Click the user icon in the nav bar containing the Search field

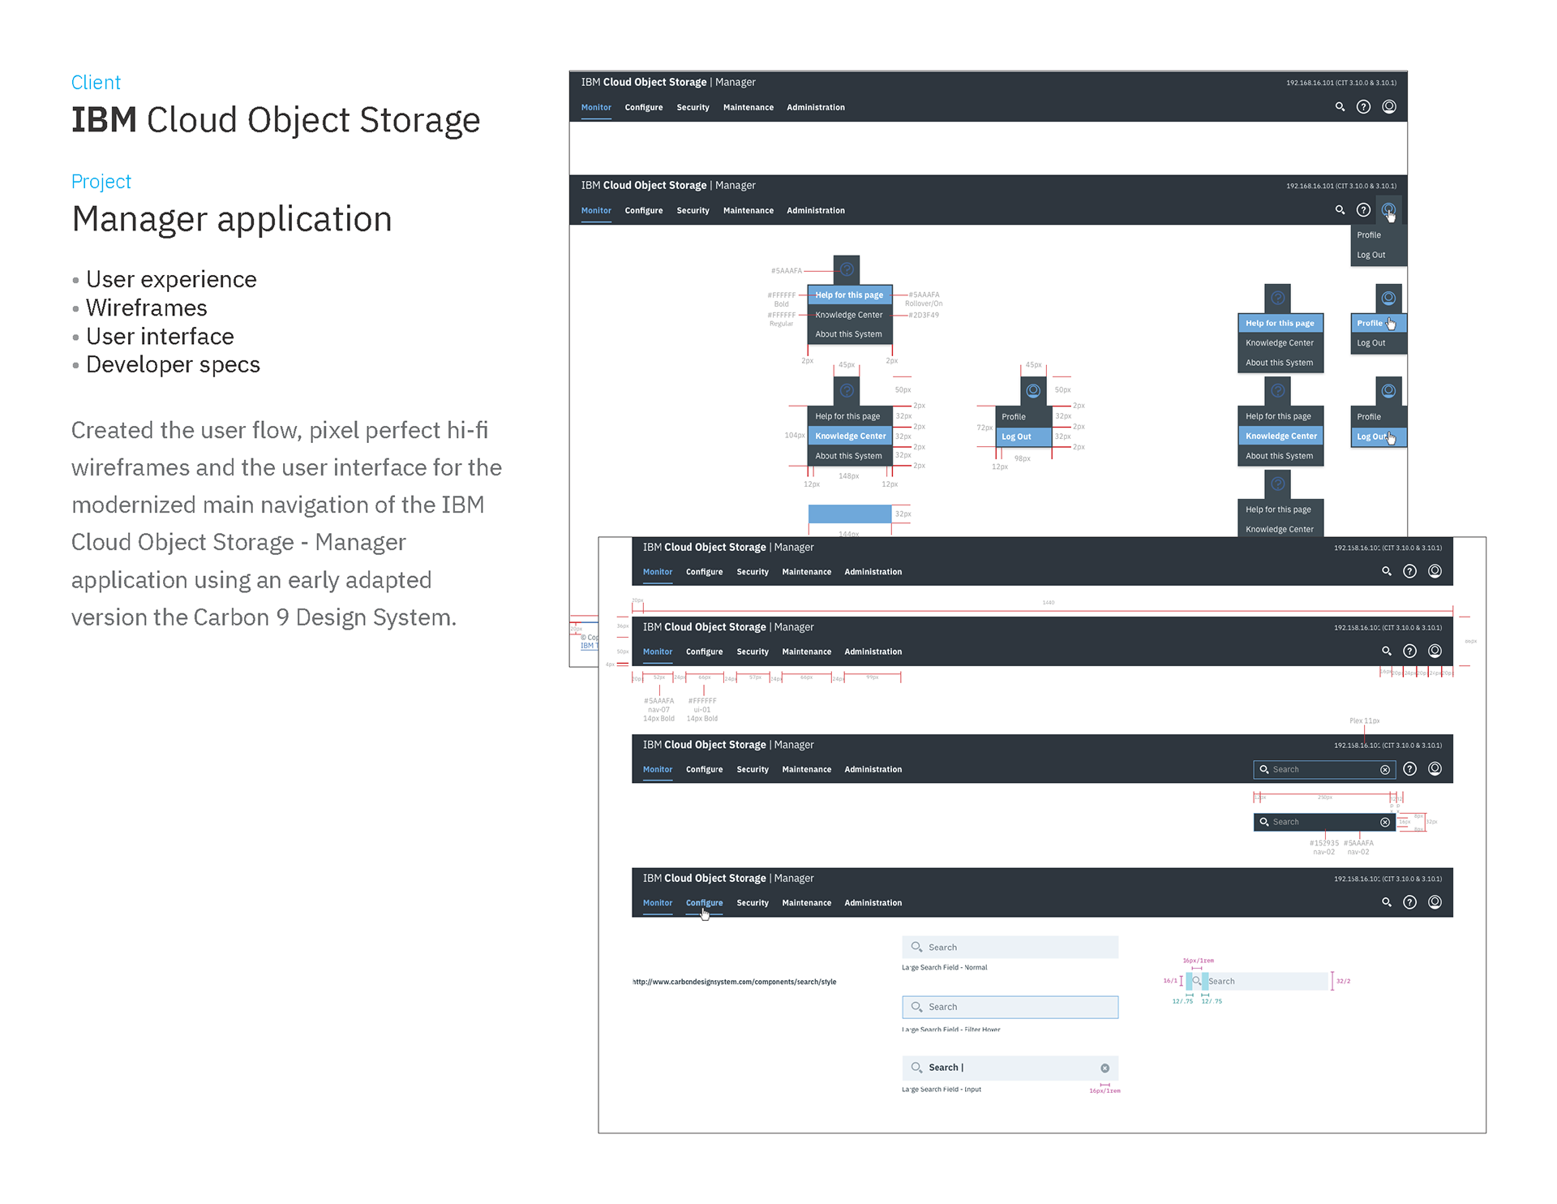tap(1435, 768)
